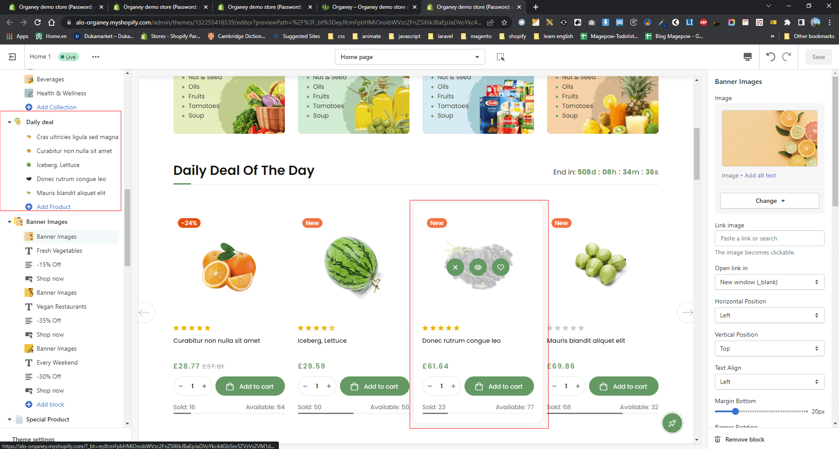Adjust the Margin Bottom slider
The image size is (839, 449).
pos(735,411)
